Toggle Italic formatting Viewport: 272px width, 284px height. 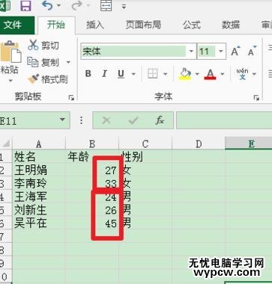104,74
